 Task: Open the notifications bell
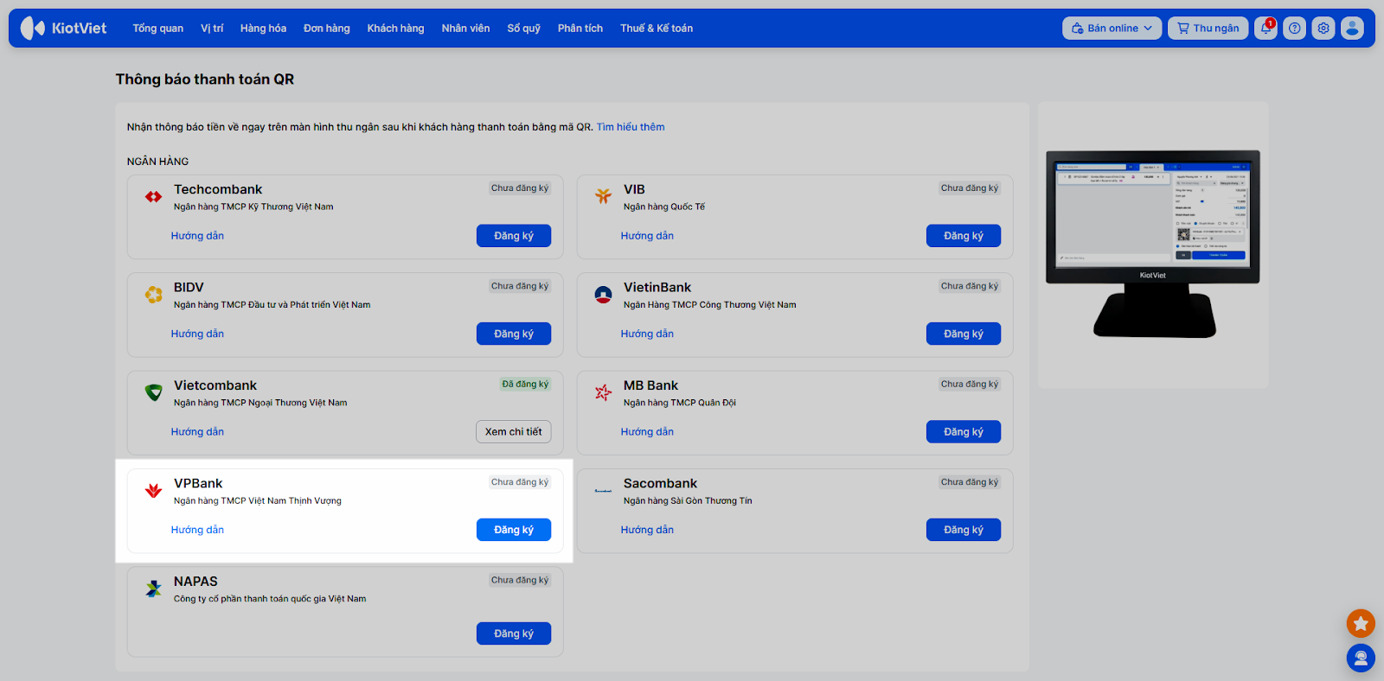(1265, 29)
